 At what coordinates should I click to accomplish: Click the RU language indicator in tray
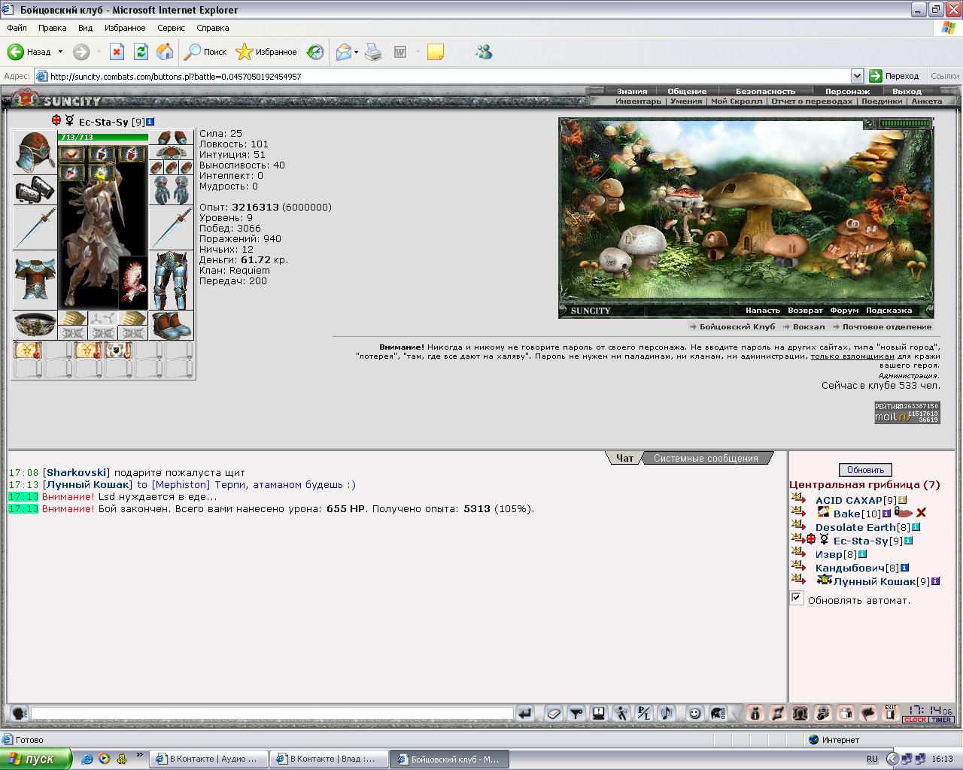[x=872, y=759]
